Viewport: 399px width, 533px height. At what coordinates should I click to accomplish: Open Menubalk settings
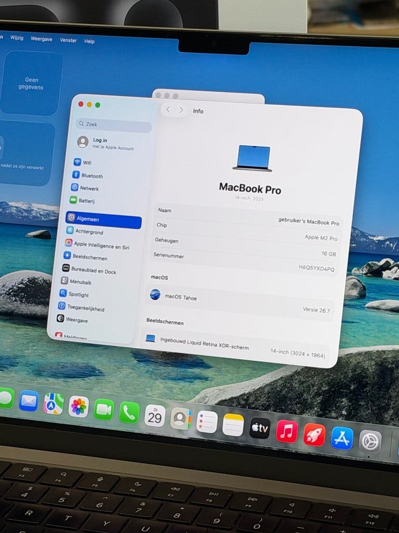pos(76,282)
